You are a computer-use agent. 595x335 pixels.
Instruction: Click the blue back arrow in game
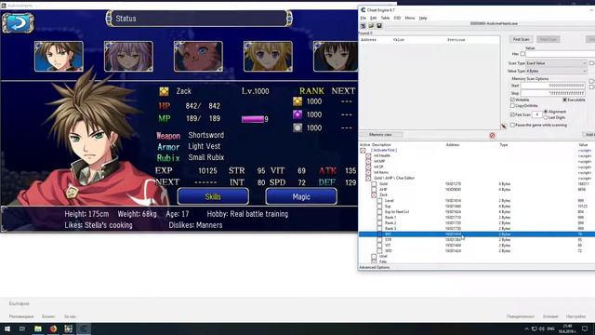(x=18, y=22)
